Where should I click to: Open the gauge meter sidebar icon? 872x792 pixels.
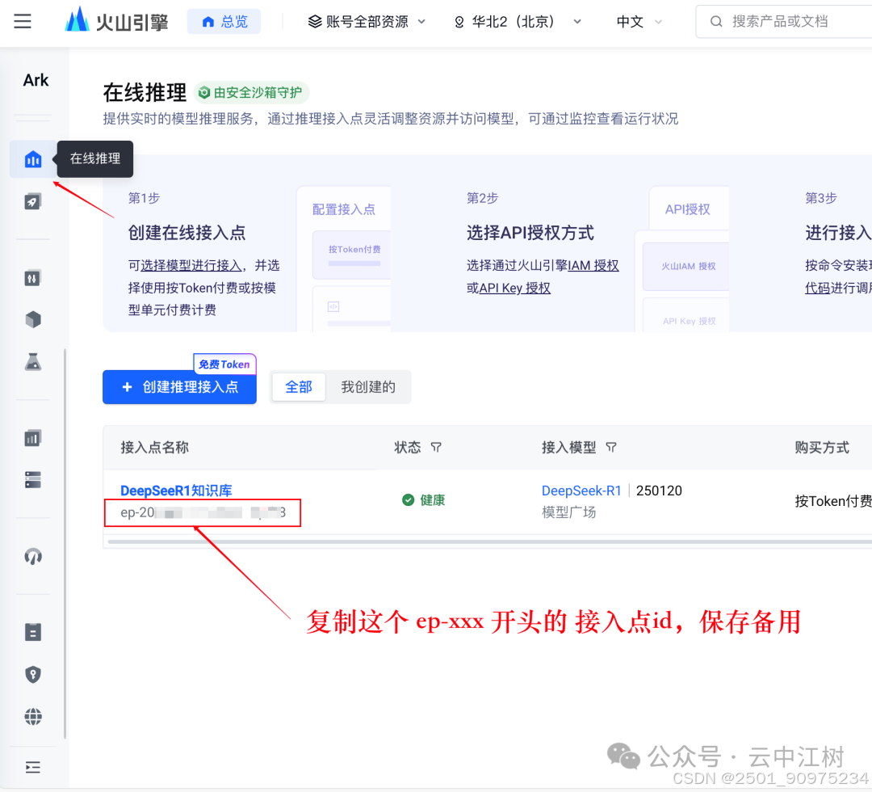pos(33,556)
